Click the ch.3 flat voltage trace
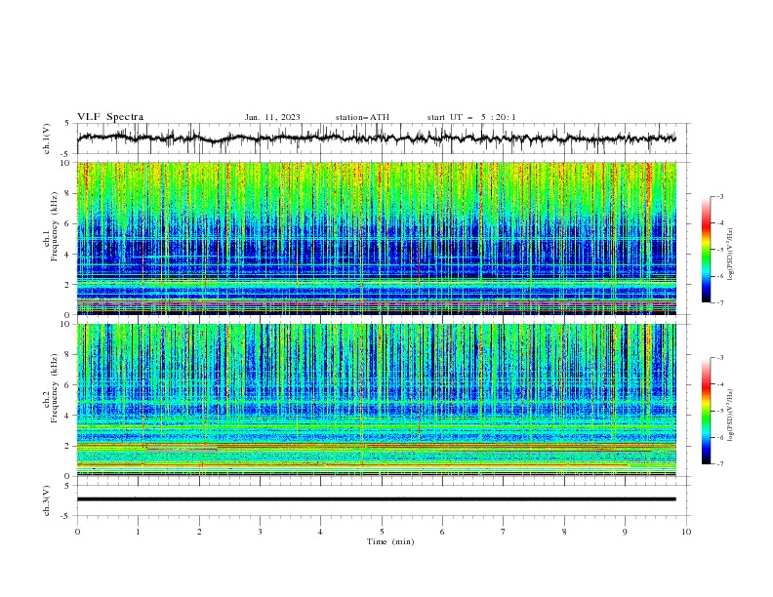 coord(377,499)
